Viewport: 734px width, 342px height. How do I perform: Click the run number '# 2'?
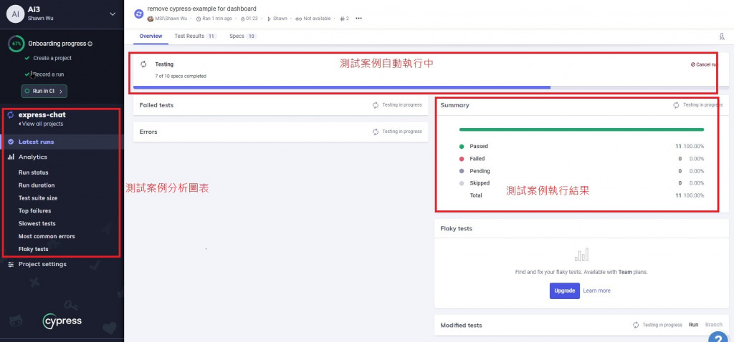(x=345, y=19)
